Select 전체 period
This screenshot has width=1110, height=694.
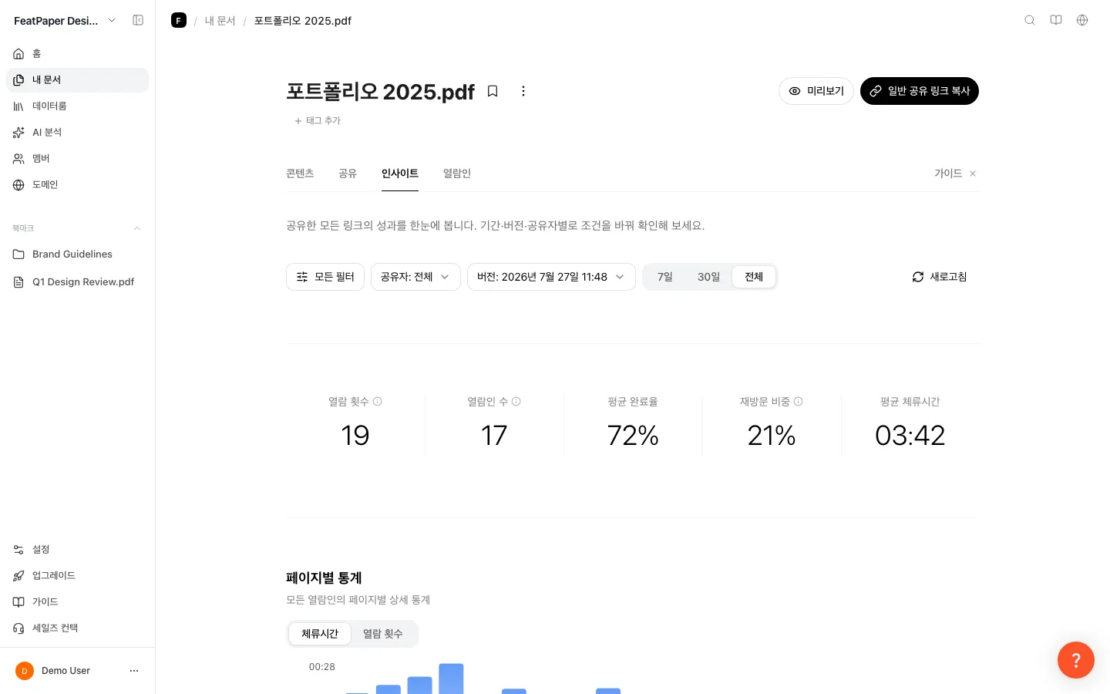754,277
